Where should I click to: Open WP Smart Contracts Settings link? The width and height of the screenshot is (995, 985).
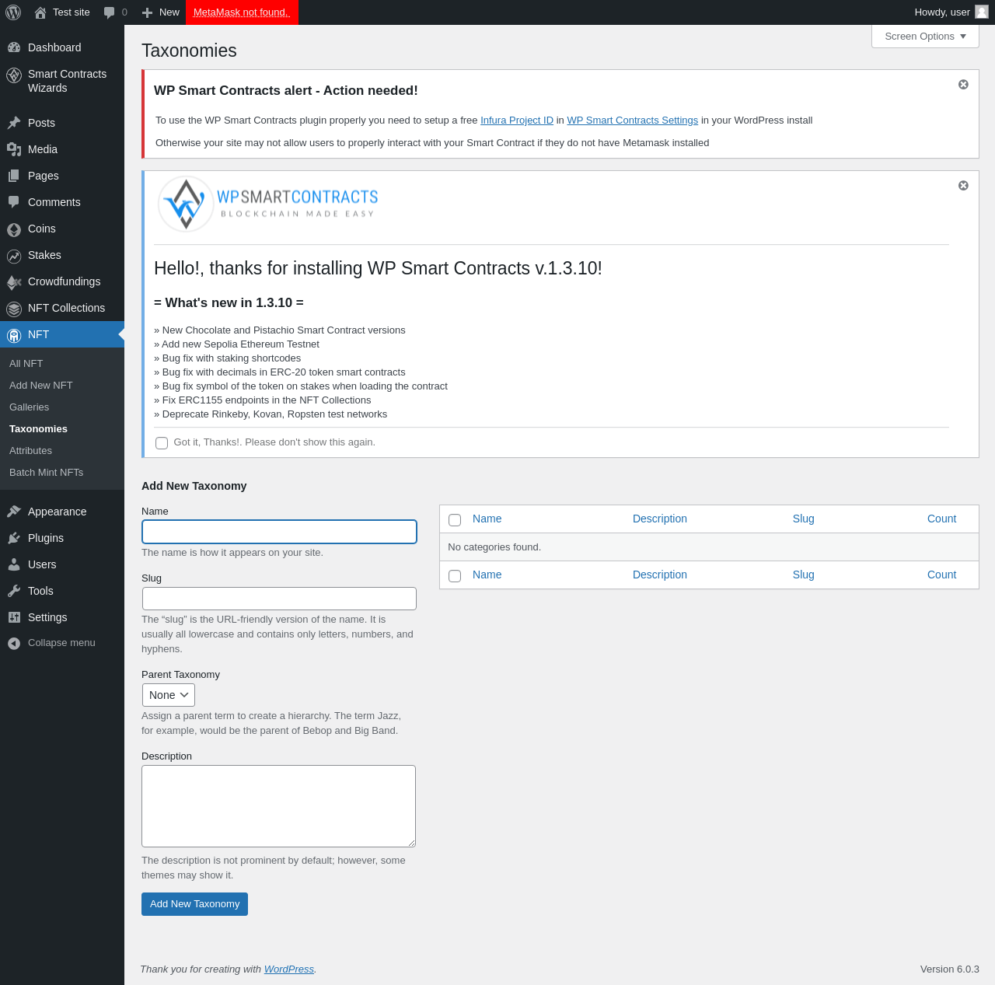632,121
